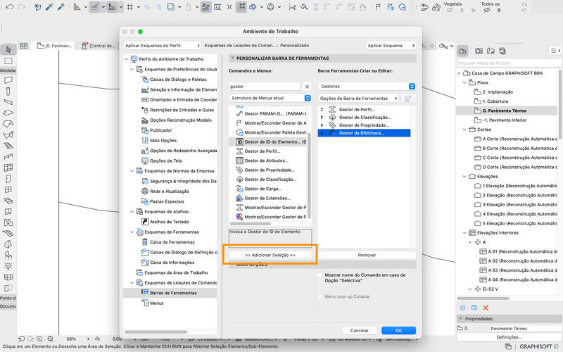Image resolution: width=563 pixels, height=352 pixels.
Task: Click commands list vertical scrollbar
Action: 309,175
